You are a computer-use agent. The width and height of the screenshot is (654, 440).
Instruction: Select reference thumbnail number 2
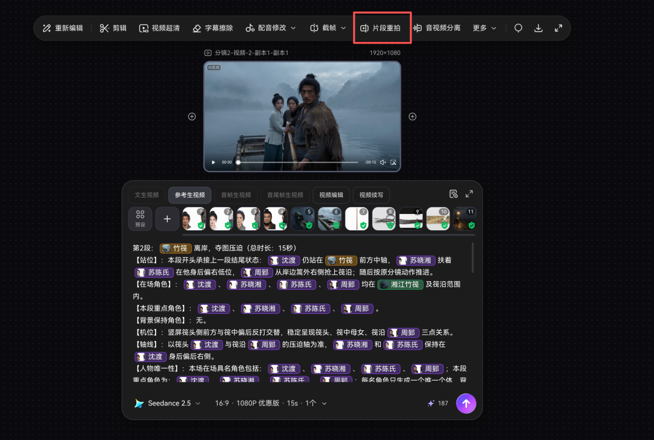pyautogui.click(x=222, y=219)
